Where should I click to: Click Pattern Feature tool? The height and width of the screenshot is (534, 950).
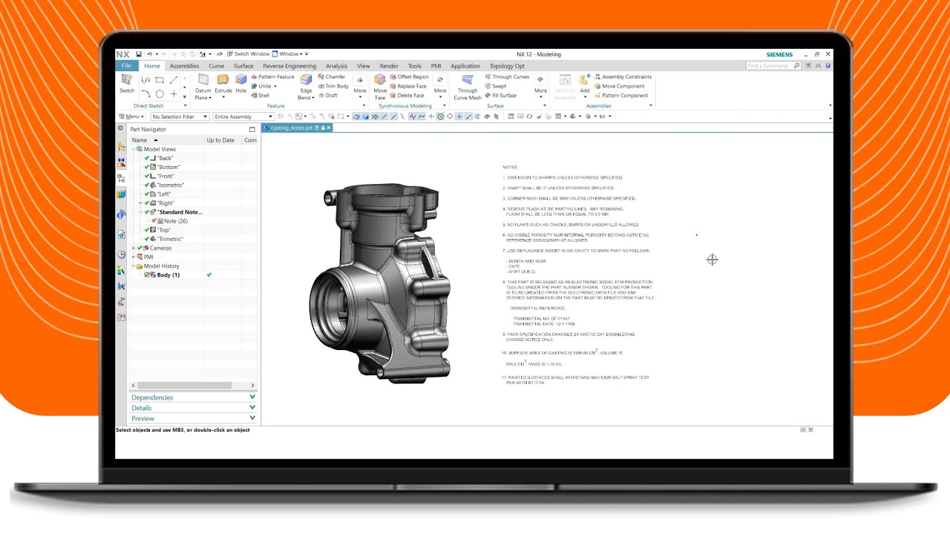pos(272,76)
